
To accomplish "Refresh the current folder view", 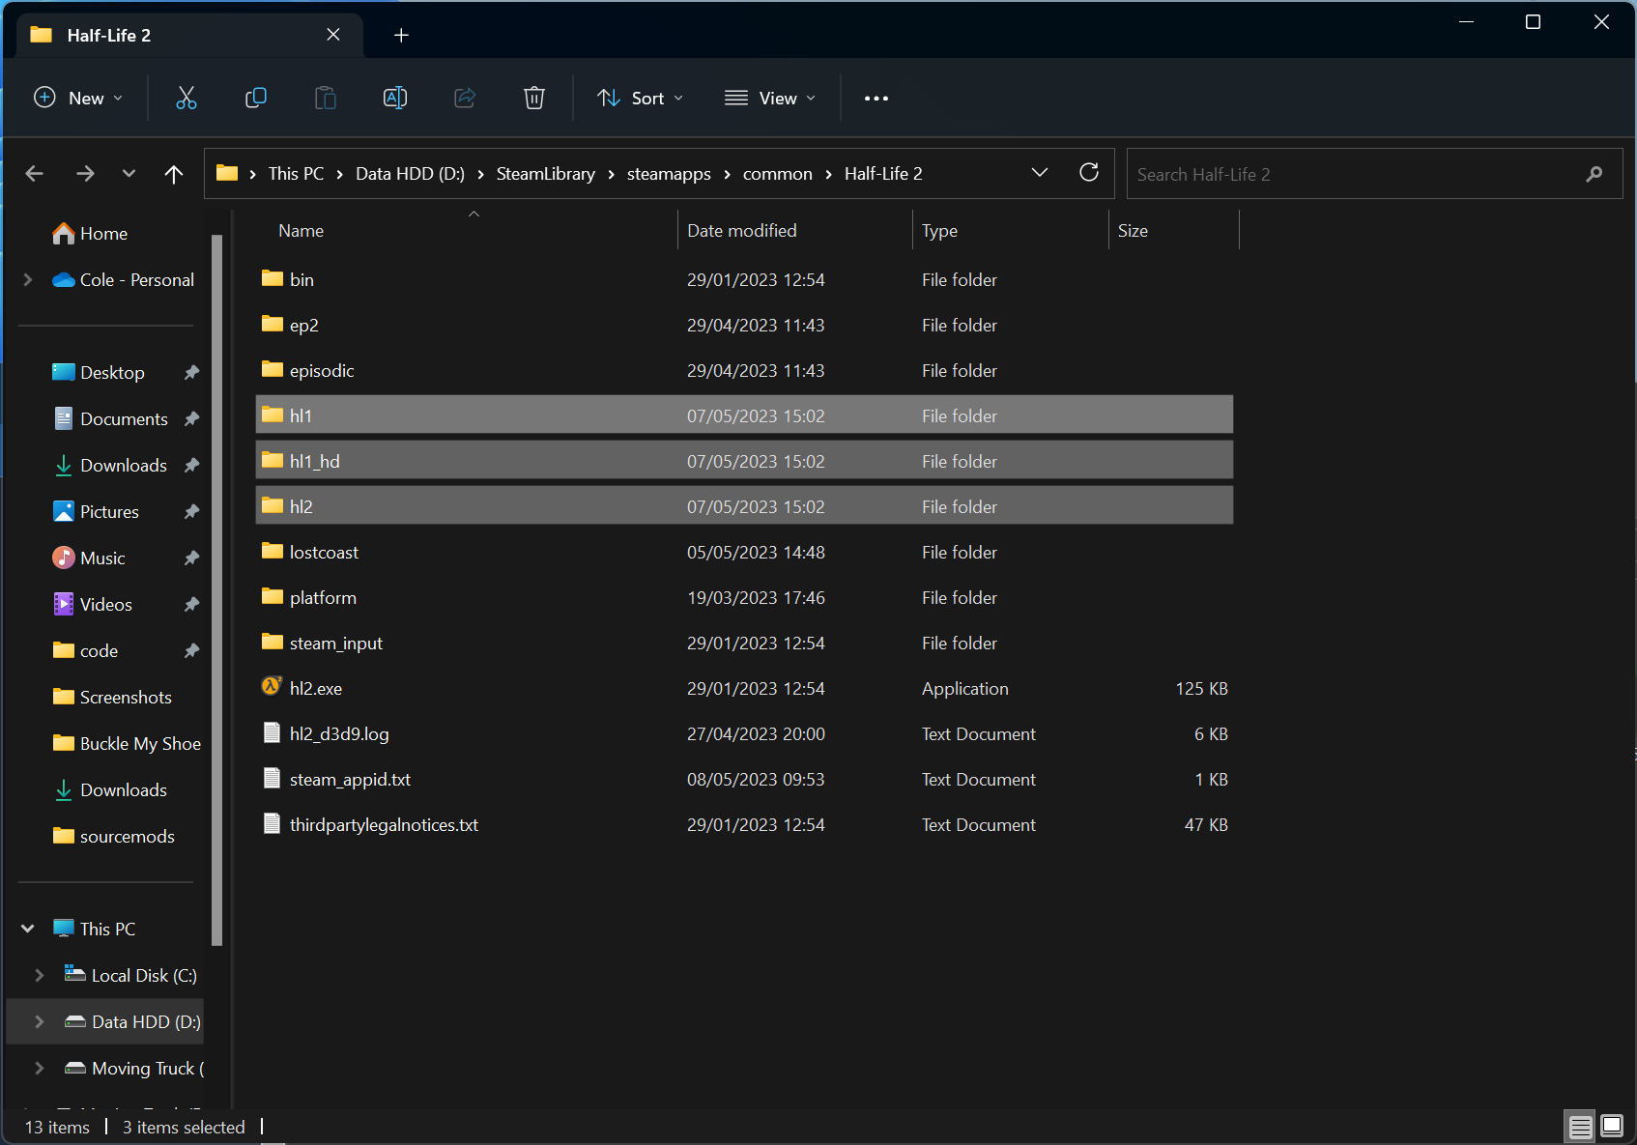I will (x=1089, y=173).
